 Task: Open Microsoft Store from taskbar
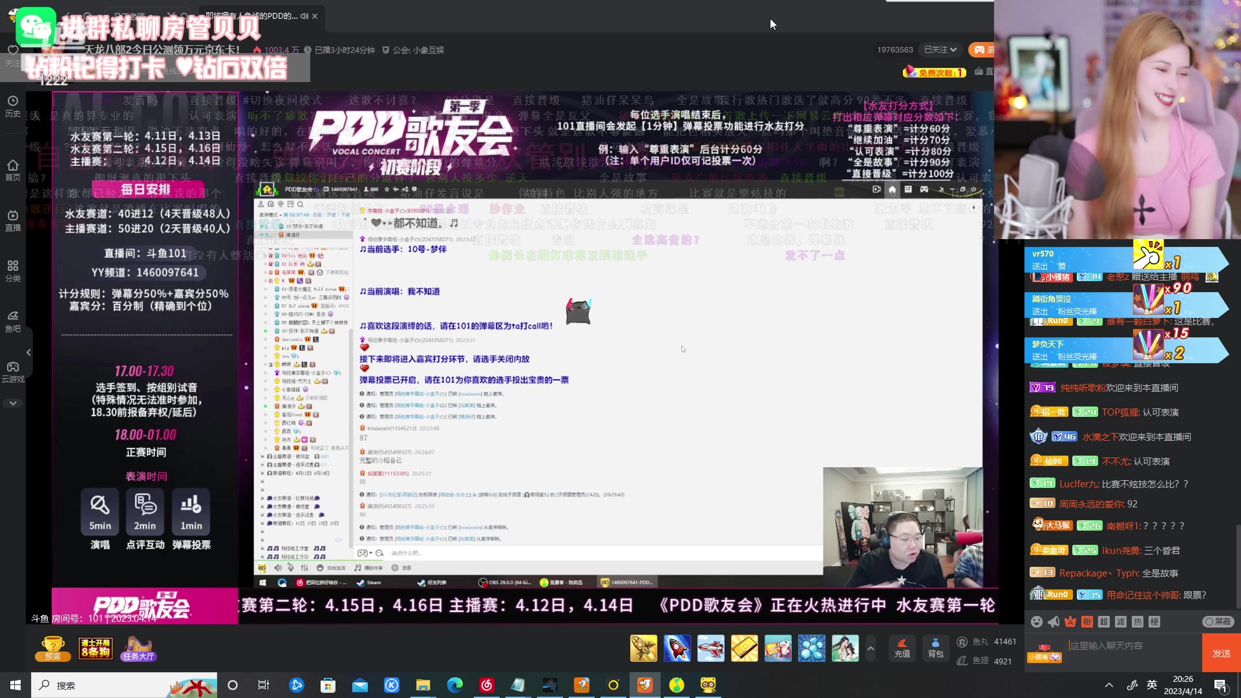(x=328, y=685)
